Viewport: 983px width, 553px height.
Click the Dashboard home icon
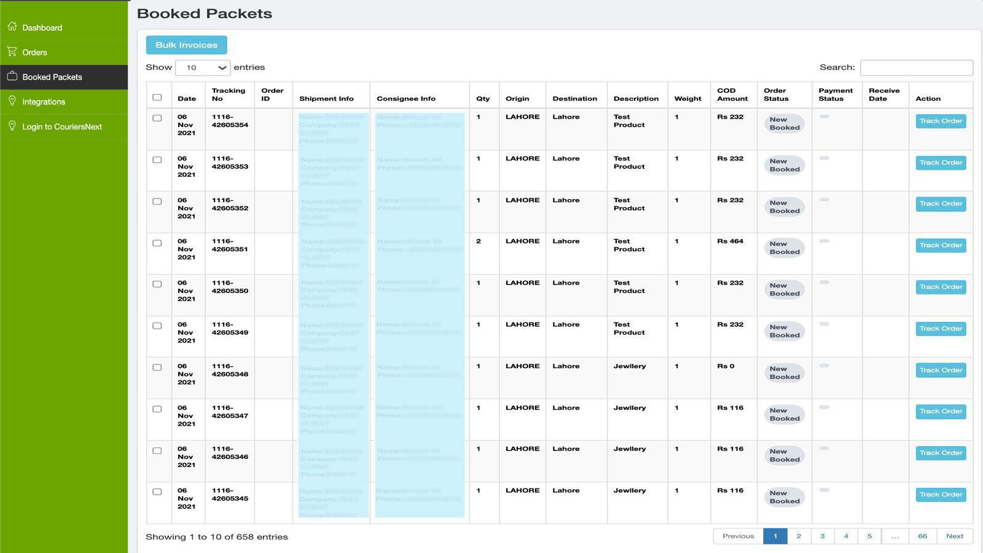12,26
